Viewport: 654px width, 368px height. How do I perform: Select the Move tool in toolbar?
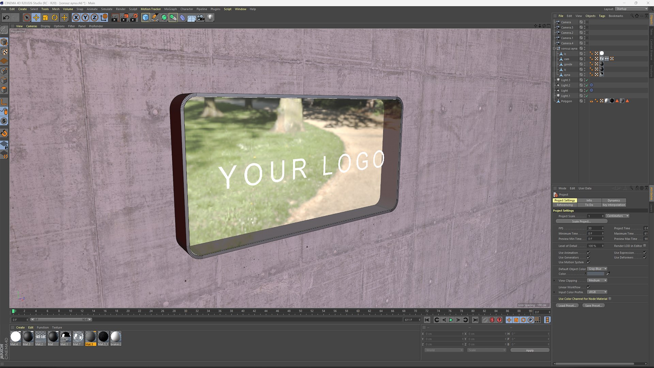[x=36, y=17]
